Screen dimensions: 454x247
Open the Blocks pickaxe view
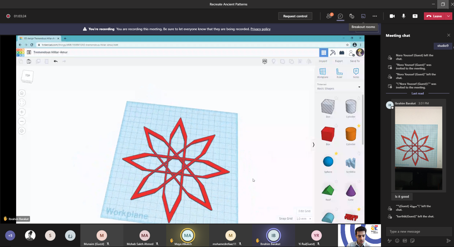tap(333, 53)
